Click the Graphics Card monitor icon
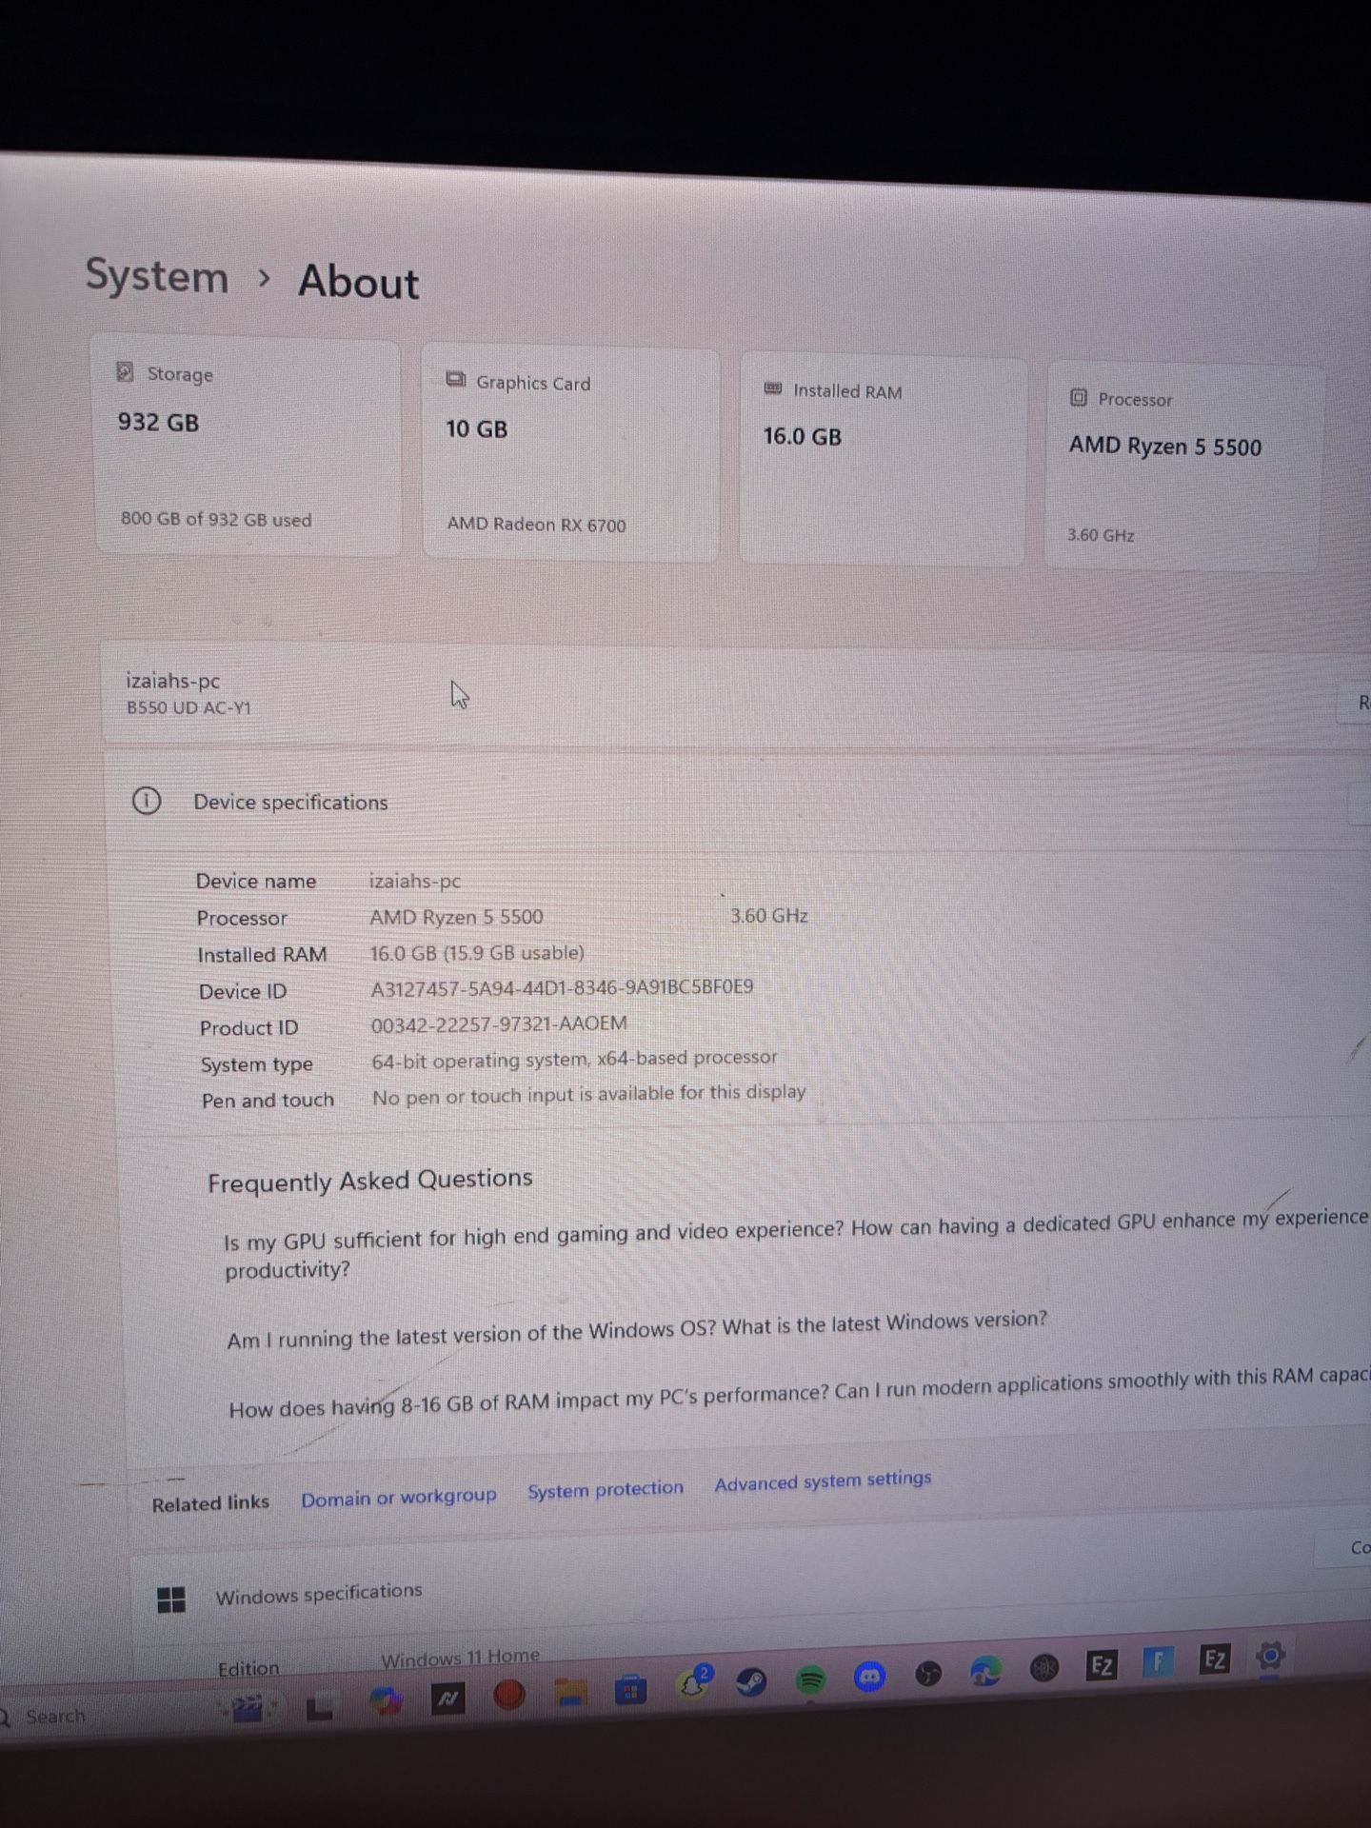1371x1828 pixels. tap(455, 380)
